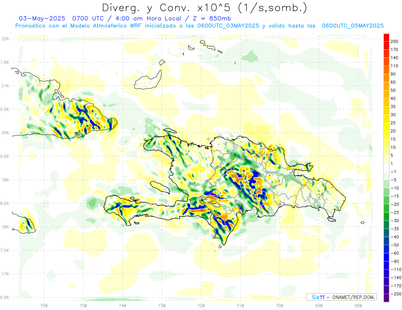
Task: Click the '-20' color bar value
Action: click(x=396, y=204)
